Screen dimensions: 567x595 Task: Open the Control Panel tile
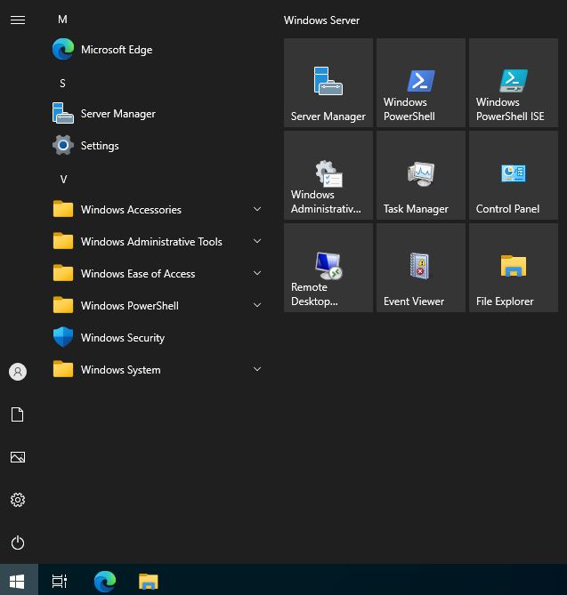514,175
